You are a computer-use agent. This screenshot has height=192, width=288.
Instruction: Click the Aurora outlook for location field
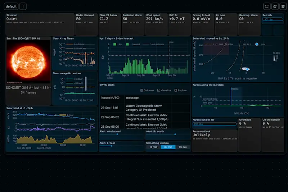pos(215,124)
